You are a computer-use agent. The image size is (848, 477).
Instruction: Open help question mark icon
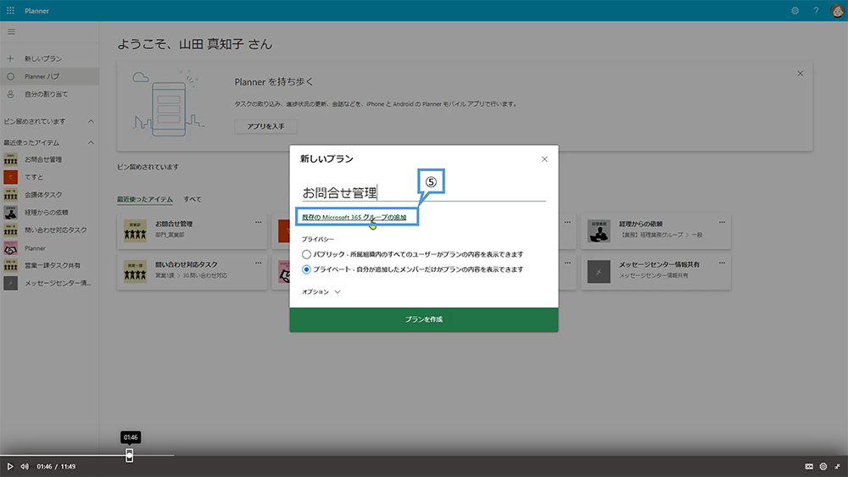(816, 10)
